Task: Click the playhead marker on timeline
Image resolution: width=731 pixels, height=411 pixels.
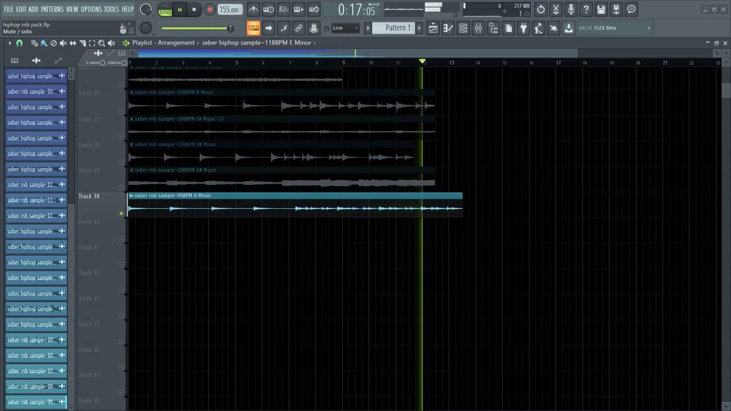Action: point(423,61)
